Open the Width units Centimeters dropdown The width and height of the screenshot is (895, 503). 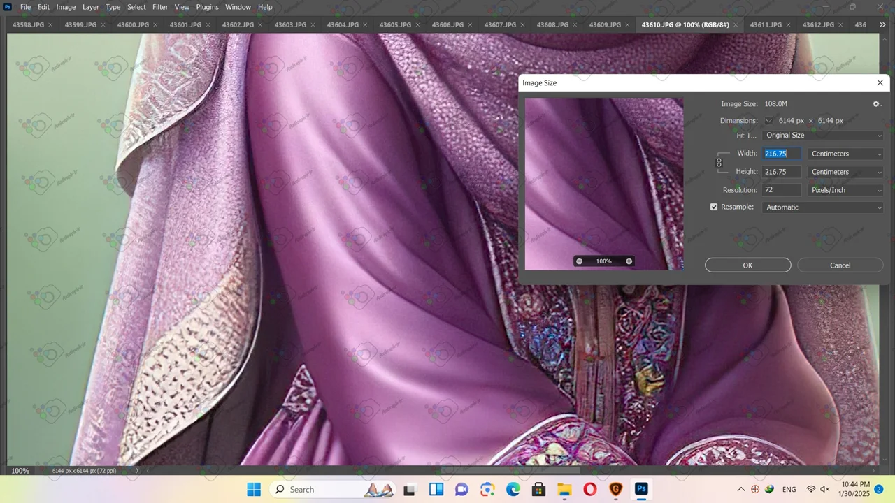[845, 154]
